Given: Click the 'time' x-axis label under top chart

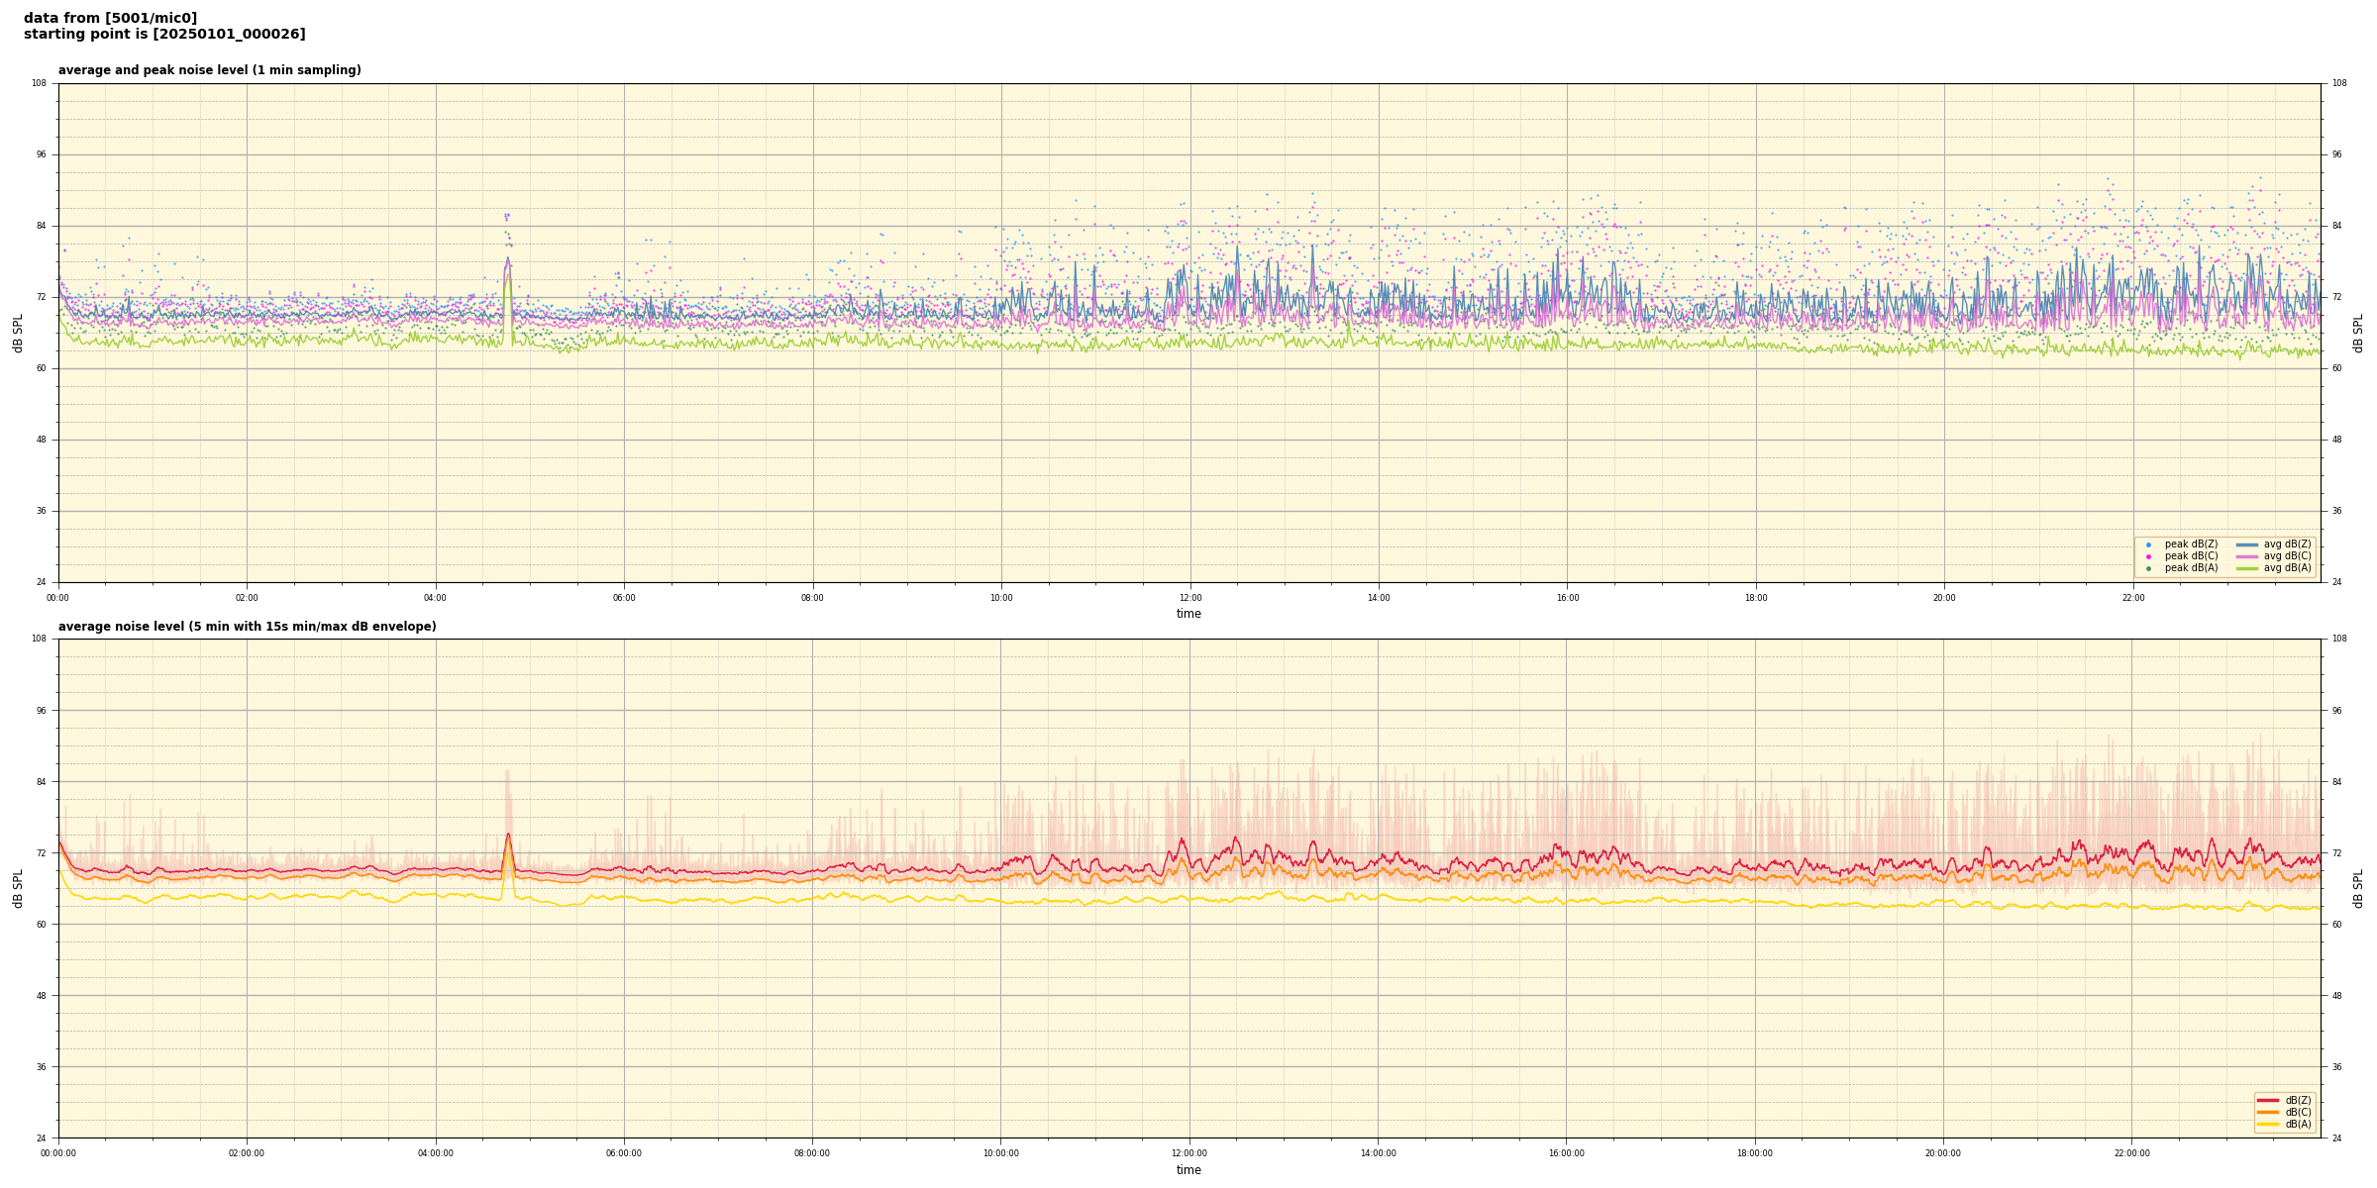Looking at the screenshot, I should [x=1188, y=614].
